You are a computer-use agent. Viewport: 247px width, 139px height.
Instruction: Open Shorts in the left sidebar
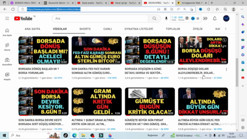pos(7,47)
